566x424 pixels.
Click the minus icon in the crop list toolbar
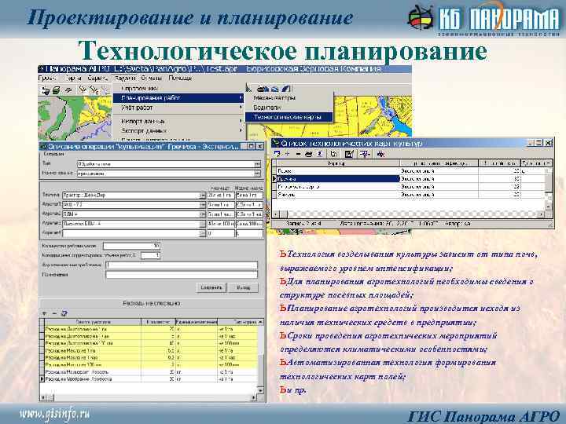pos(298,154)
